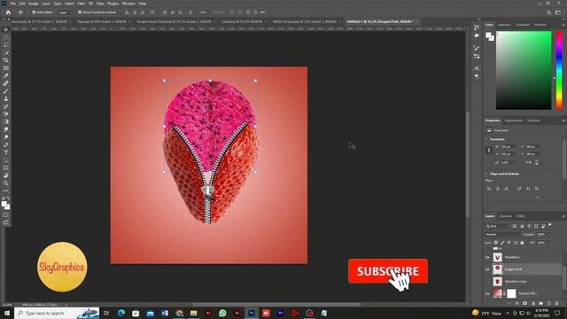The width and height of the screenshot is (567, 319).
Task: Toggle Quick Mask mode in toolbox
Action: coord(6,215)
